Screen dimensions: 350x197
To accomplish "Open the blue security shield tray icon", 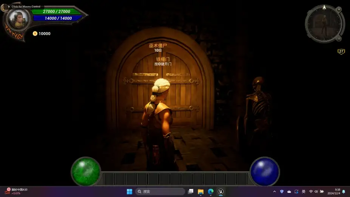I will point(282,192).
